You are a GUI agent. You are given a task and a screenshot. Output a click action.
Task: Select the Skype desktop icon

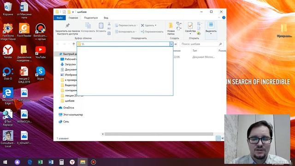[40, 73]
